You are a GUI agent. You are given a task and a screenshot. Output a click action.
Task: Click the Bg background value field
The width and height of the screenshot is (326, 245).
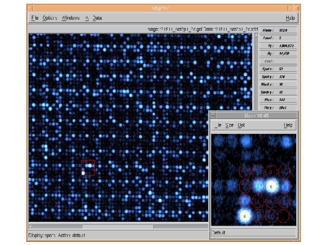[x=278, y=53]
